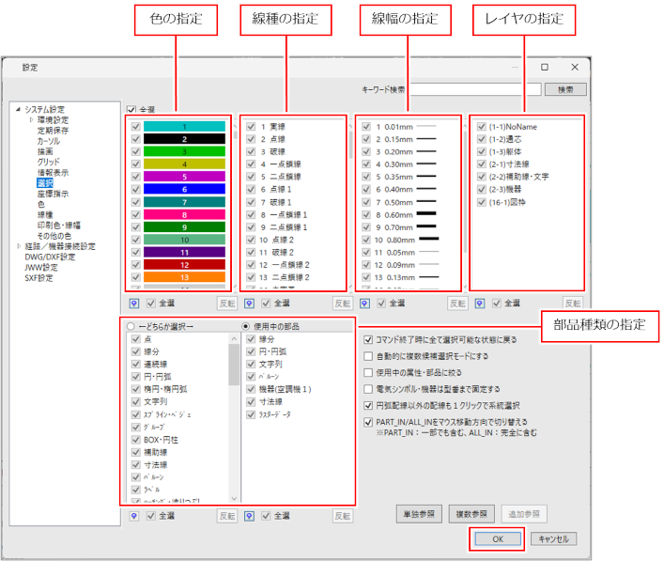The image size is (664, 561).
Task: Toggle the 自動的に複数候補選択モードにする checkbox
Action: (x=368, y=356)
